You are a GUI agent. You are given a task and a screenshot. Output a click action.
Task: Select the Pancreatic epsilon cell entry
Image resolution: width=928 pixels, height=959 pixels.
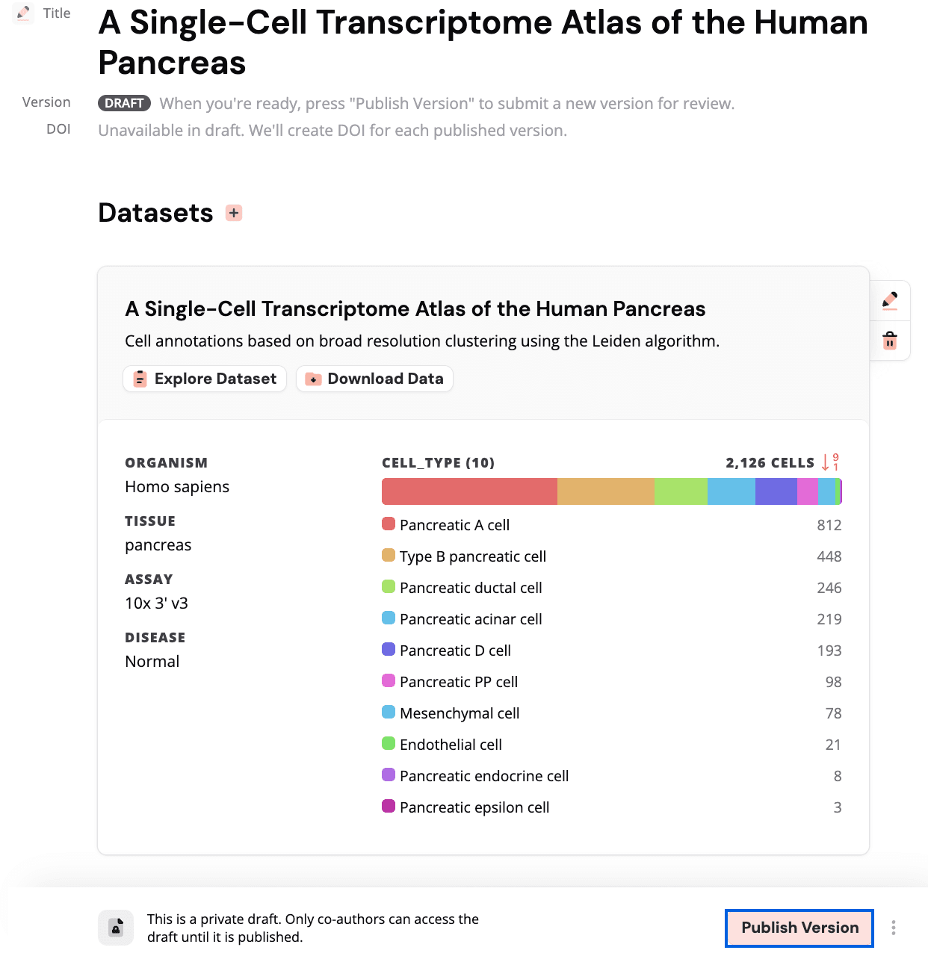click(474, 807)
